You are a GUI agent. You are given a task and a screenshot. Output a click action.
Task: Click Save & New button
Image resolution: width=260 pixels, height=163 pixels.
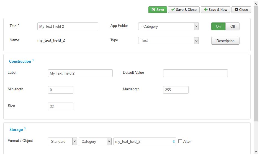[x=215, y=10]
